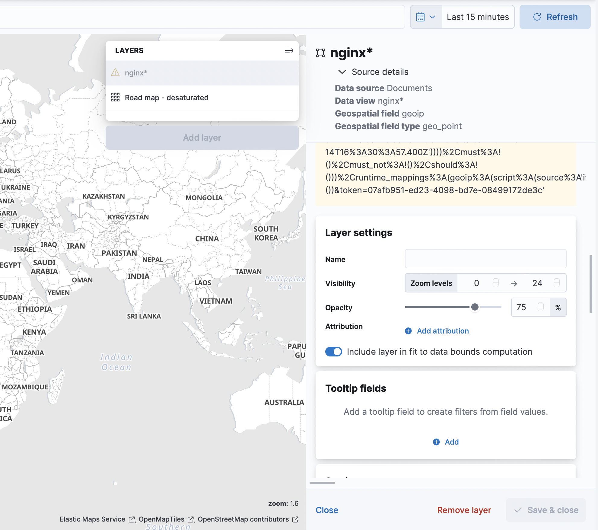Adjust the Opacity slider handle
The width and height of the screenshot is (598, 530).
tap(475, 307)
